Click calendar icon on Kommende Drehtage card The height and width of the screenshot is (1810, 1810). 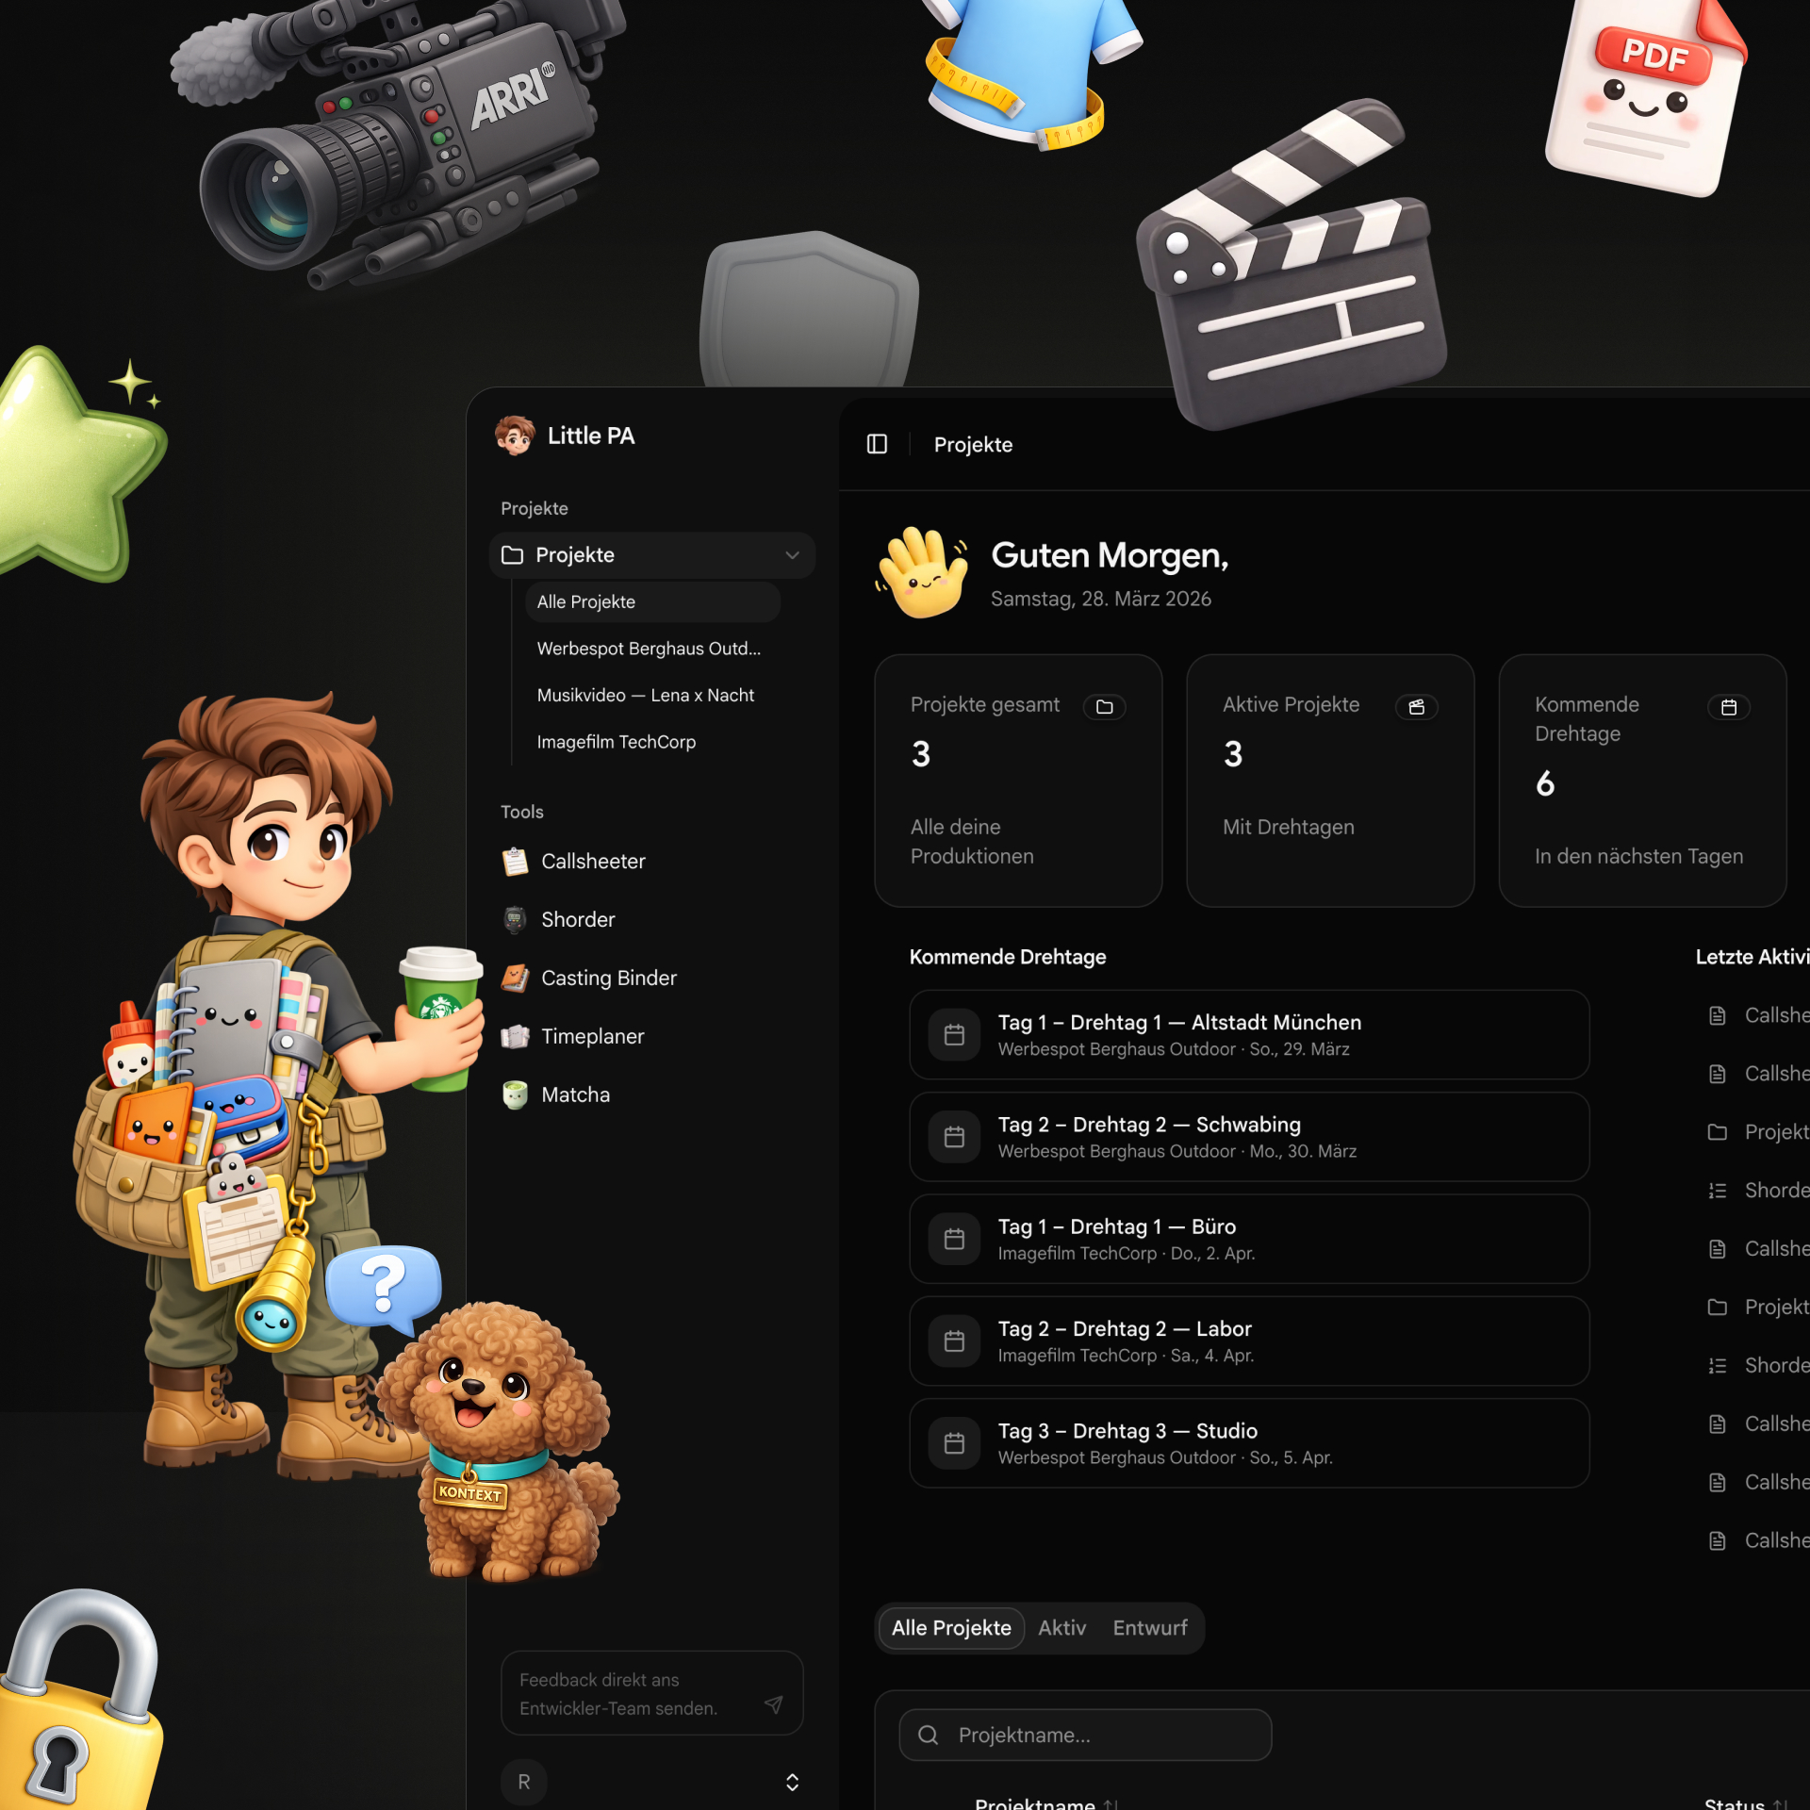point(1728,707)
